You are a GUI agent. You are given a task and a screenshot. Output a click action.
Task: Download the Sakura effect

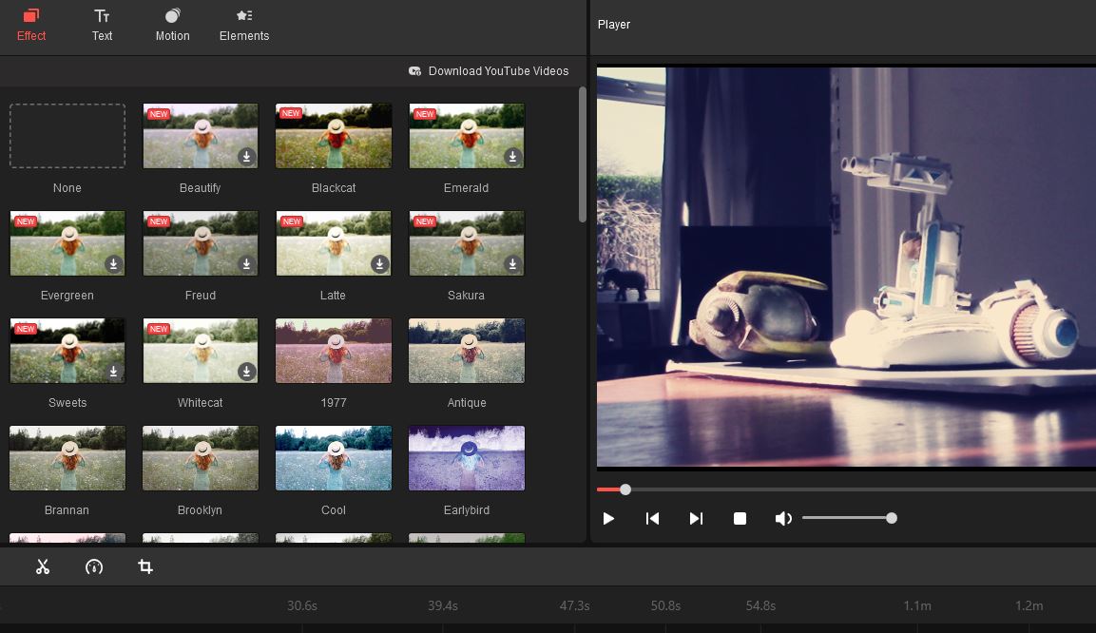click(x=513, y=265)
